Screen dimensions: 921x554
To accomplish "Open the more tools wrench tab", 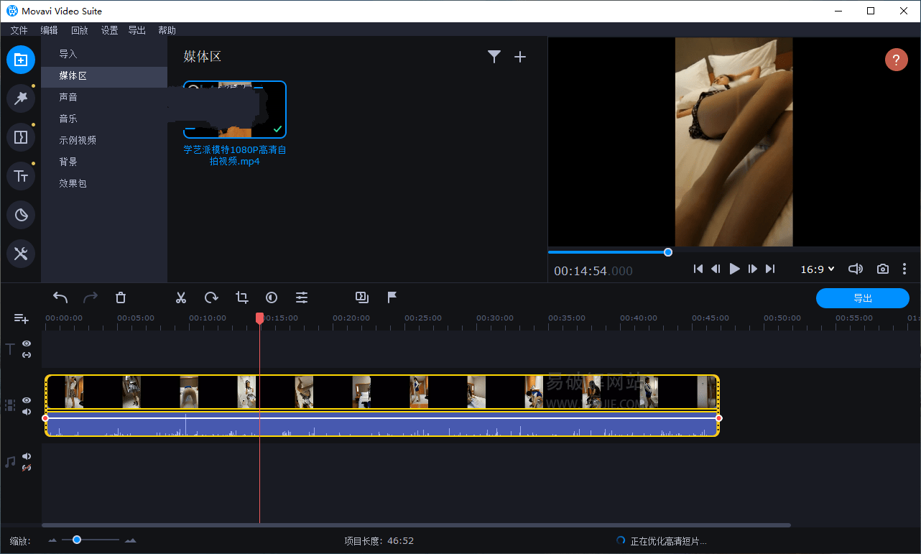I will coord(21,254).
